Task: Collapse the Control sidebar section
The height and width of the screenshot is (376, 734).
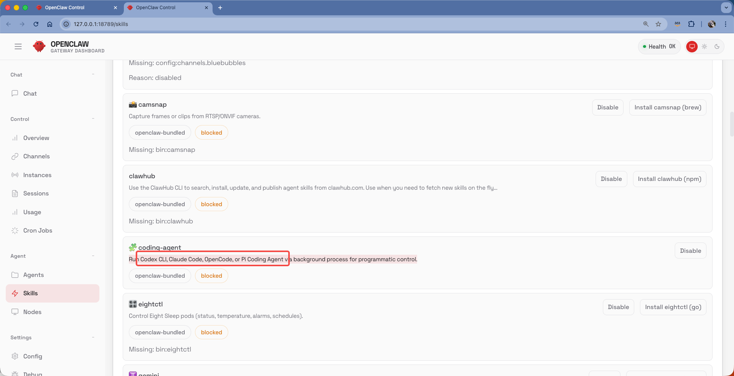Action: [x=93, y=119]
